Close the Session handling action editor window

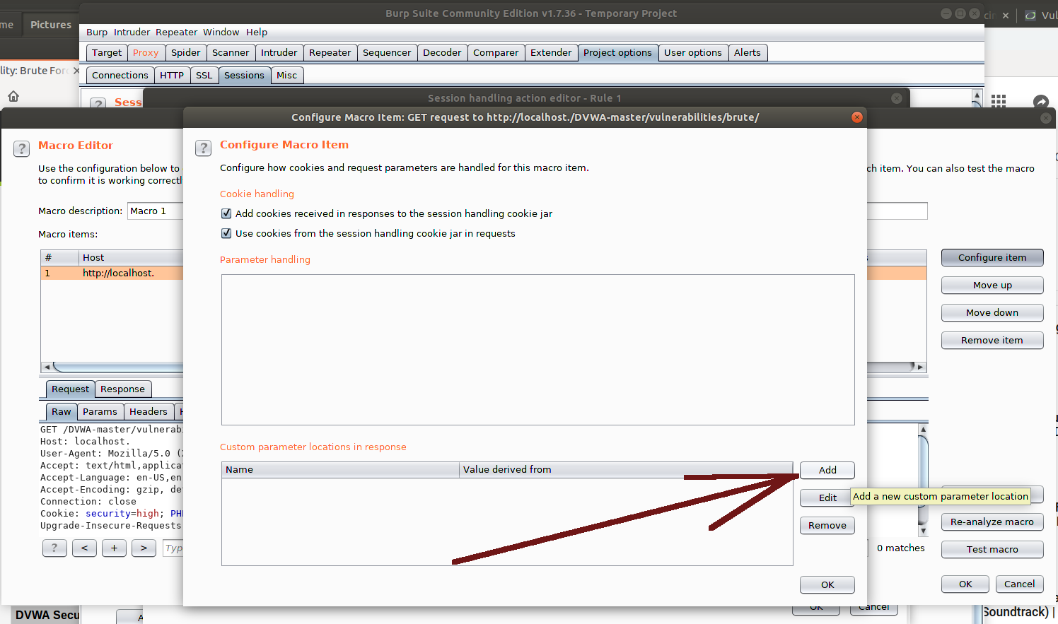897,98
